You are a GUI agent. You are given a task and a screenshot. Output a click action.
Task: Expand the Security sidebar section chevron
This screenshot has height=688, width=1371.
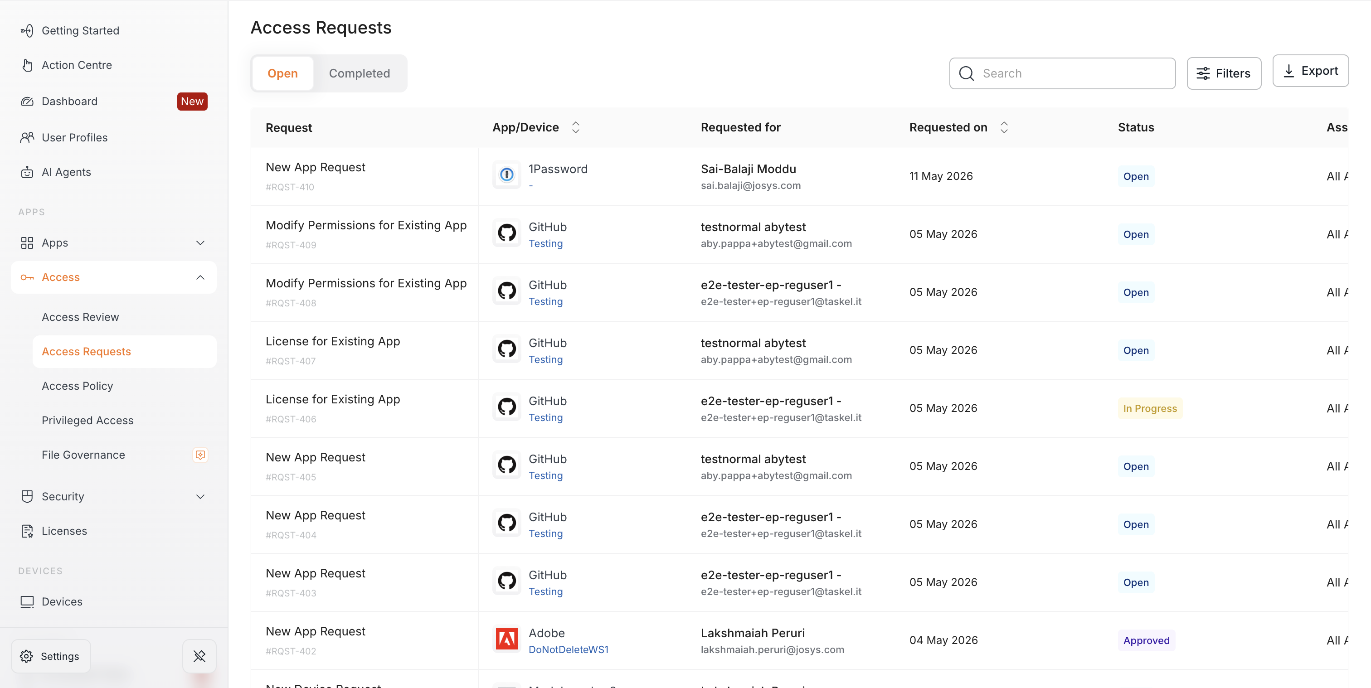(200, 496)
